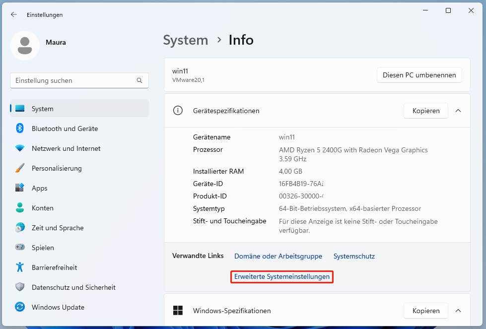Click the Installierter RAM value 4,00 GB
Viewport: 486px width, 329px height.
click(x=290, y=171)
